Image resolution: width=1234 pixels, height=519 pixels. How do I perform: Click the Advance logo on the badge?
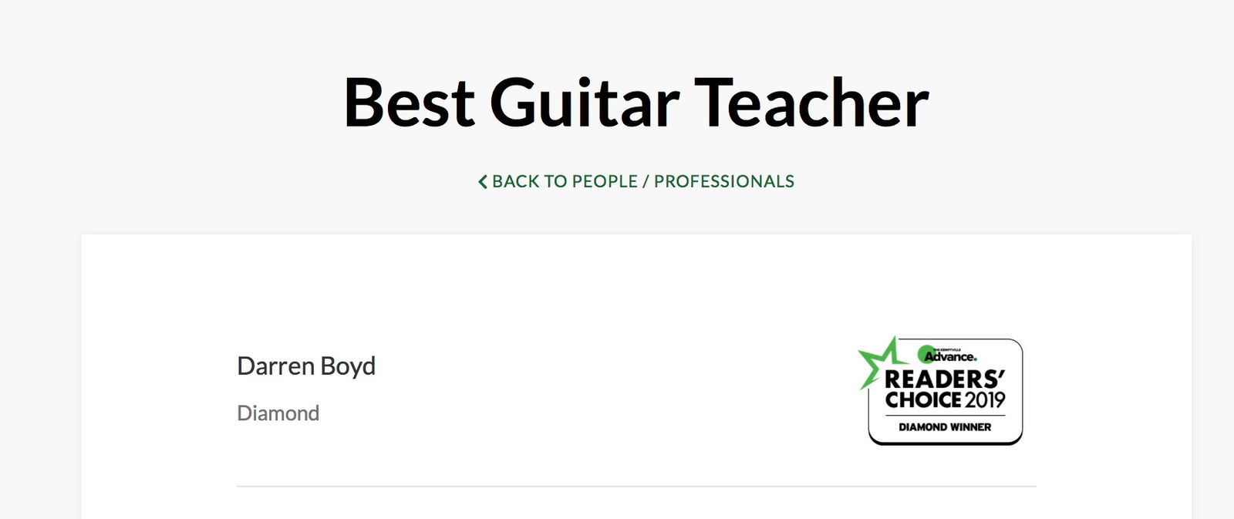pos(949,356)
